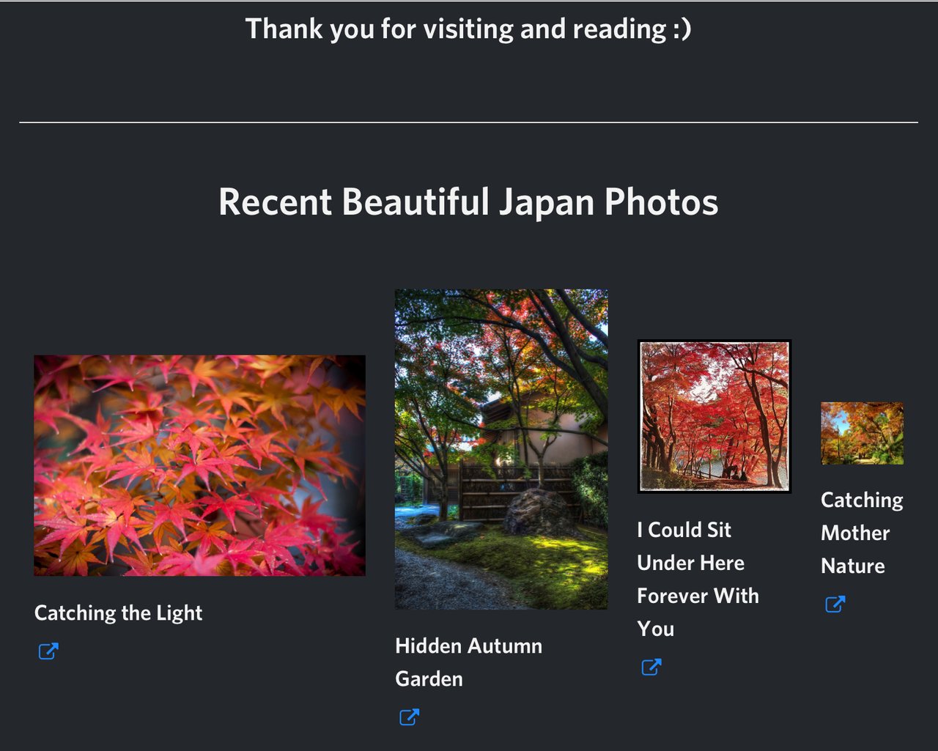This screenshot has height=751, width=938.
Task: View the red maple leaves close-up photo
Action: click(199, 465)
